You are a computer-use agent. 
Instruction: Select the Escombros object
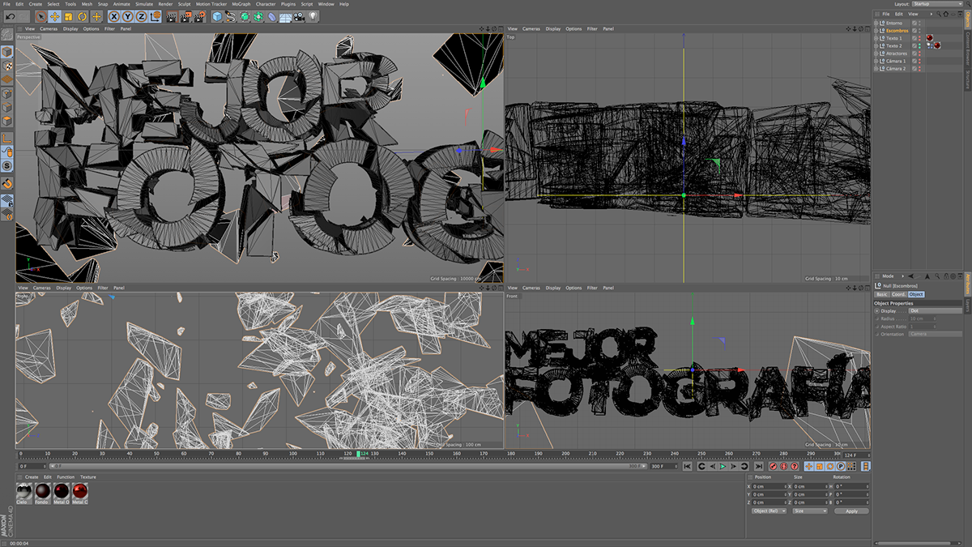click(x=897, y=31)
